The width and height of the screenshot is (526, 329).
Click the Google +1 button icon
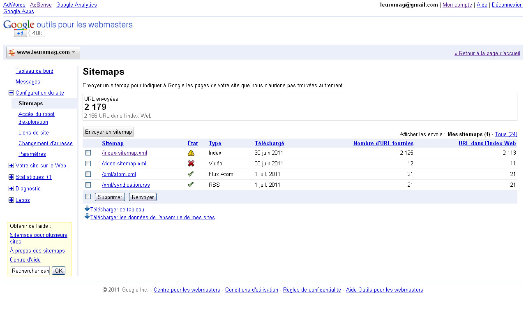coord(21,33)
